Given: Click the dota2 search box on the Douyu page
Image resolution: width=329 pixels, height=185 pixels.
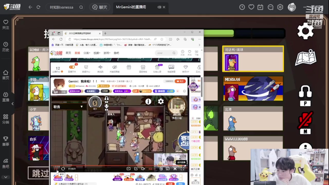Looking at the screenshot, I should [166, 53].
